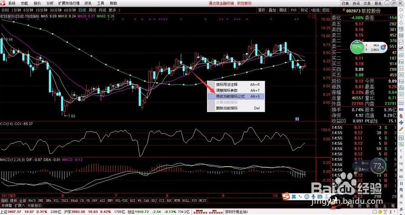The width and height of the screenshot is (405, 215).
Task: Click the down arrow icon in right toolbar
Action: pyautogui.click(x=401, y=23)
